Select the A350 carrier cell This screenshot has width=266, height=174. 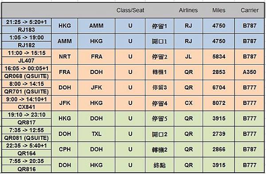tap(250, 72)
